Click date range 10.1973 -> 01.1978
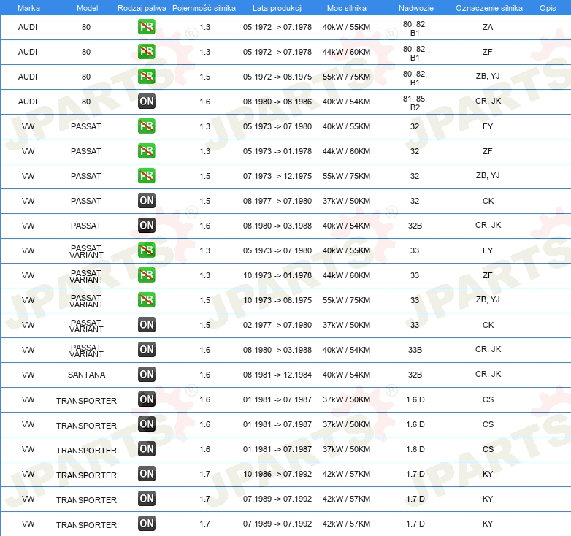Viewport: 571px width, 536px height. tap(277, 275)
